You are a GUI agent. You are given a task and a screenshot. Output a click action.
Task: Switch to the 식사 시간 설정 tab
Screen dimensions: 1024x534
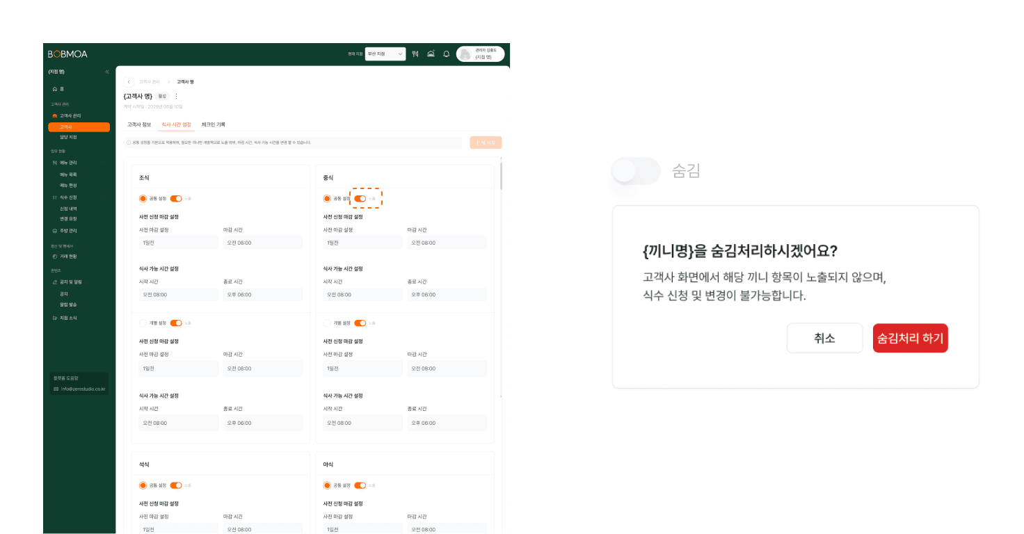[176, 124]
